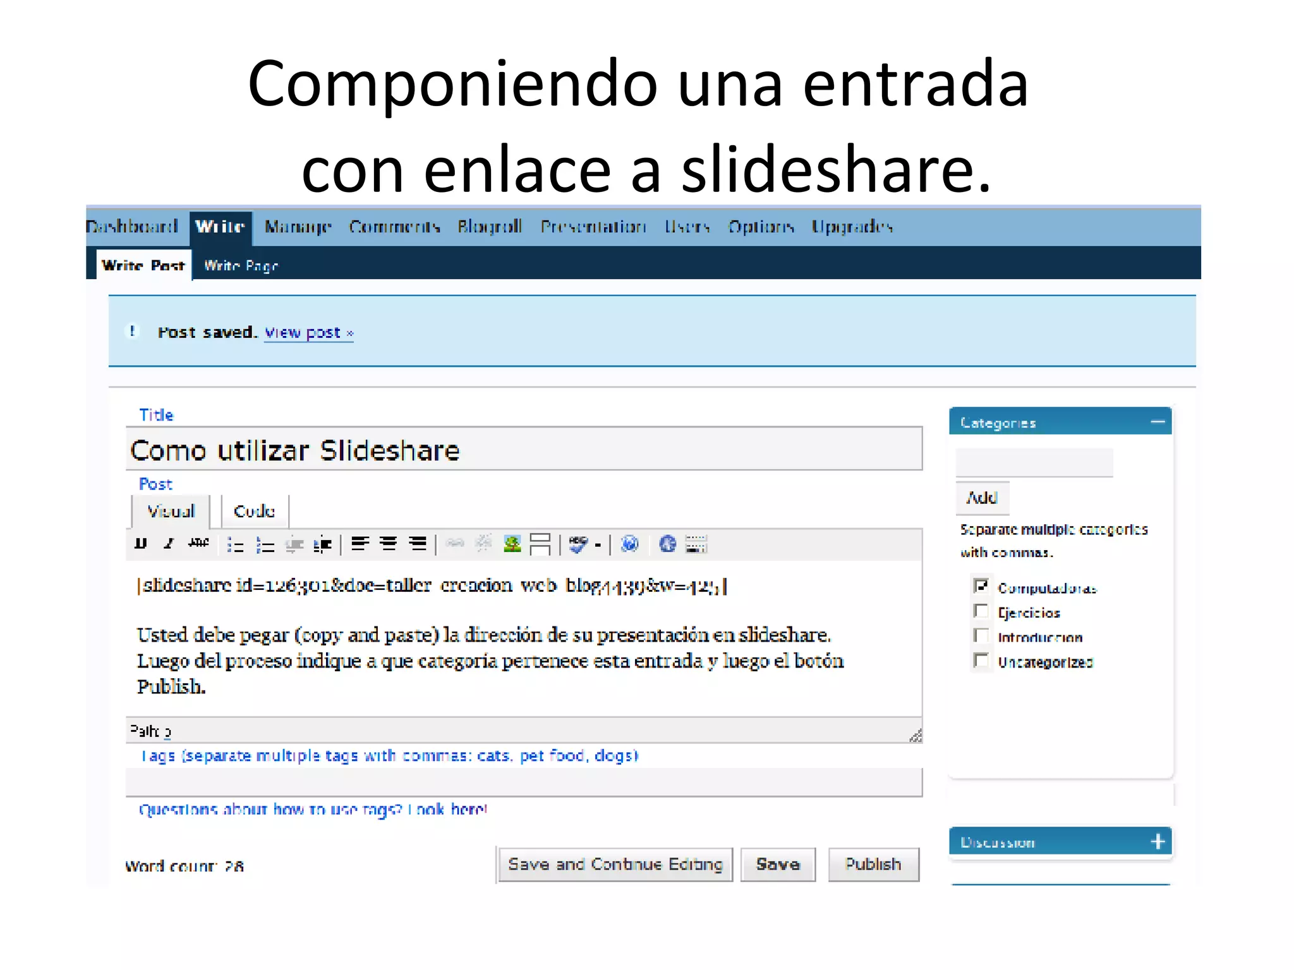This screenshot has height=970, width=1294.
Task: Grab the editor resize handle corner
Action: pos(915,735)
